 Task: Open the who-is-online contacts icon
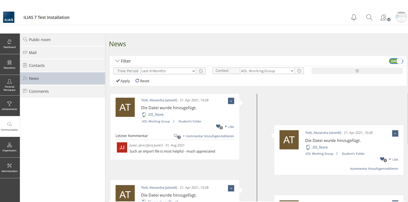pos(384,18)
